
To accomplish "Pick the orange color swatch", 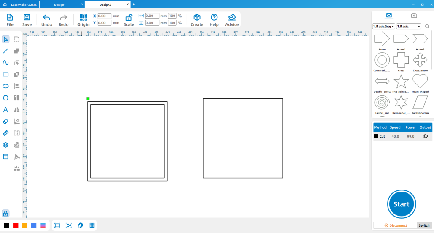I will 24,225.
